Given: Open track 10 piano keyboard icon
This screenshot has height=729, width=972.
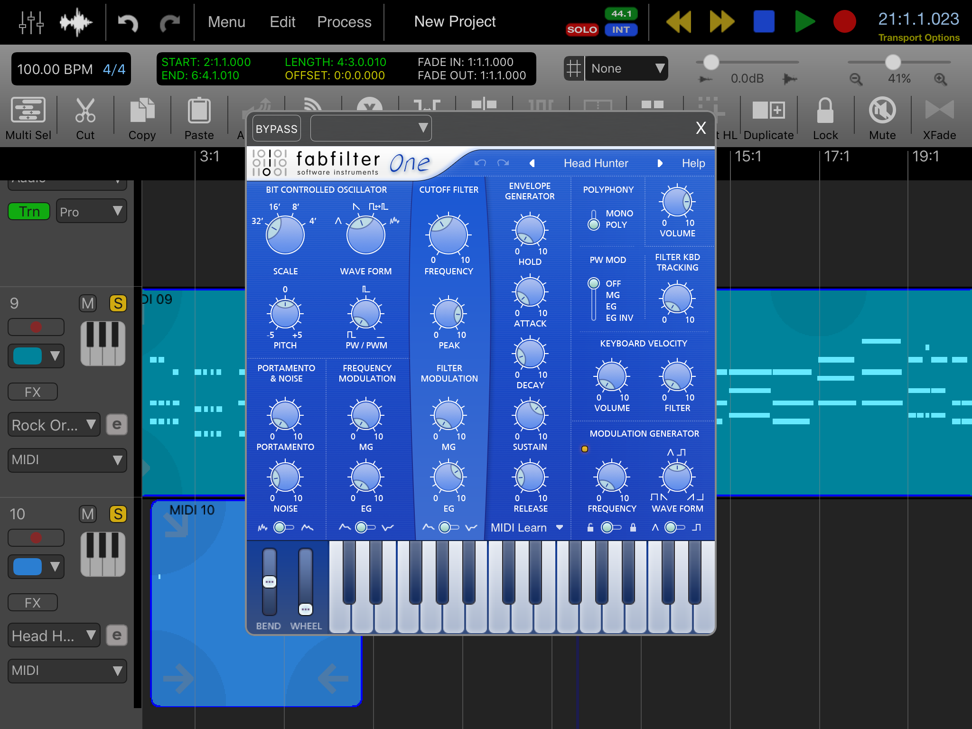Looking at the screenshot, I should pyautogui.click(x=103, y=554).
